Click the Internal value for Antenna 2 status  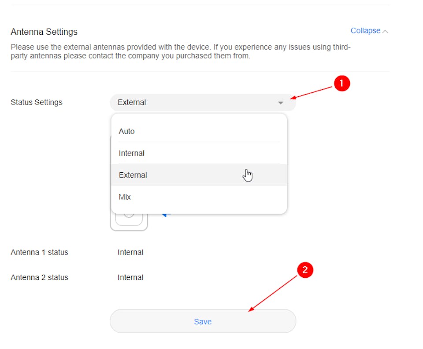click(x=130, y=277)
